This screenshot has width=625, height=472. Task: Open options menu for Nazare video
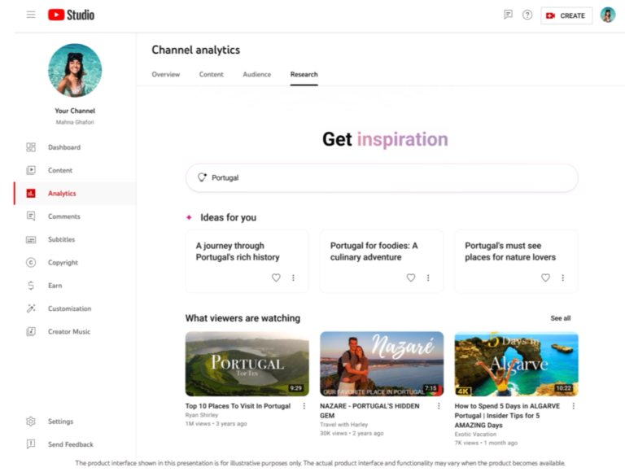tap(439, 406)
